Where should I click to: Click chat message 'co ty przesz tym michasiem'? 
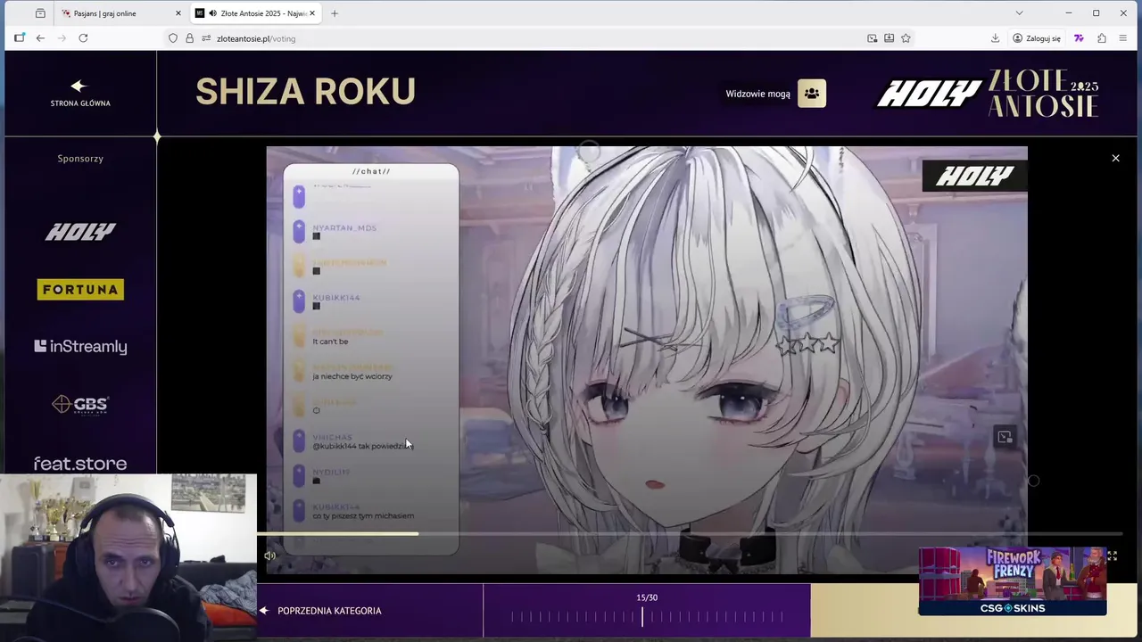363,515
